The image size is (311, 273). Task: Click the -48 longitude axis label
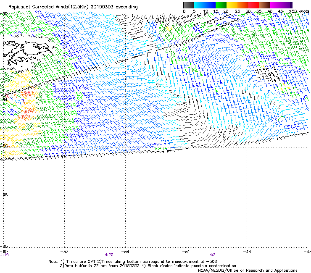(247, 252)
